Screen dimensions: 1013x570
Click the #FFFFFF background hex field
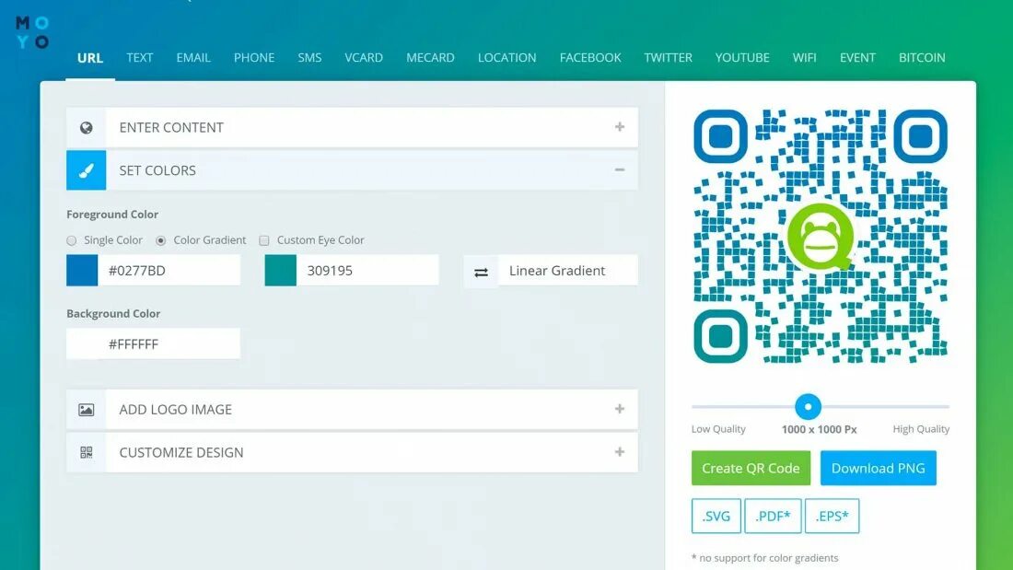pyautogui.click(x=169, y=343)
